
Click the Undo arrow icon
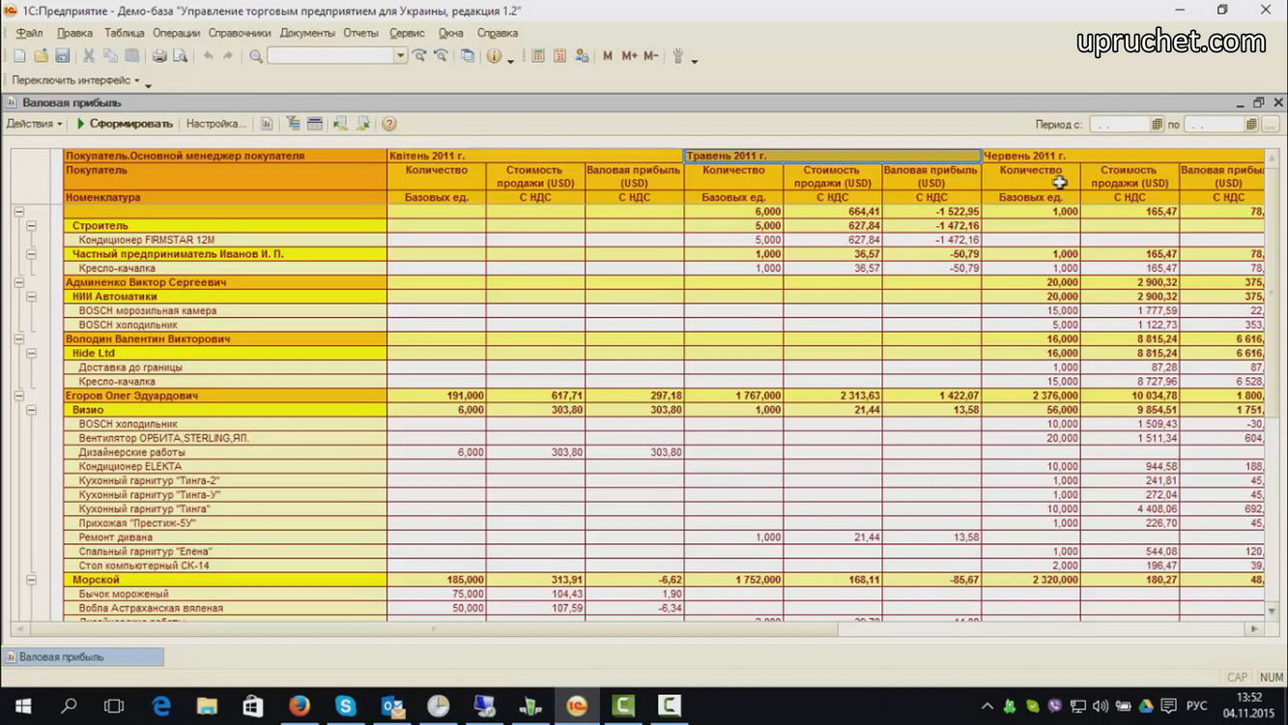(x=208, y=56)
